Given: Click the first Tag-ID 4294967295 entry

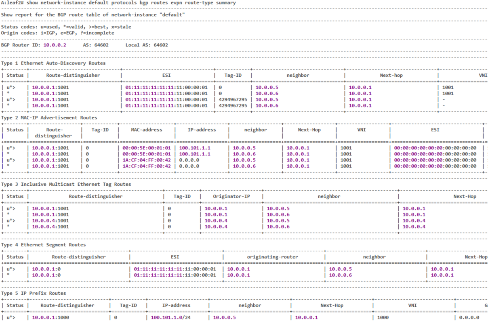Looking at the screenshot, I should pos(233,99).
